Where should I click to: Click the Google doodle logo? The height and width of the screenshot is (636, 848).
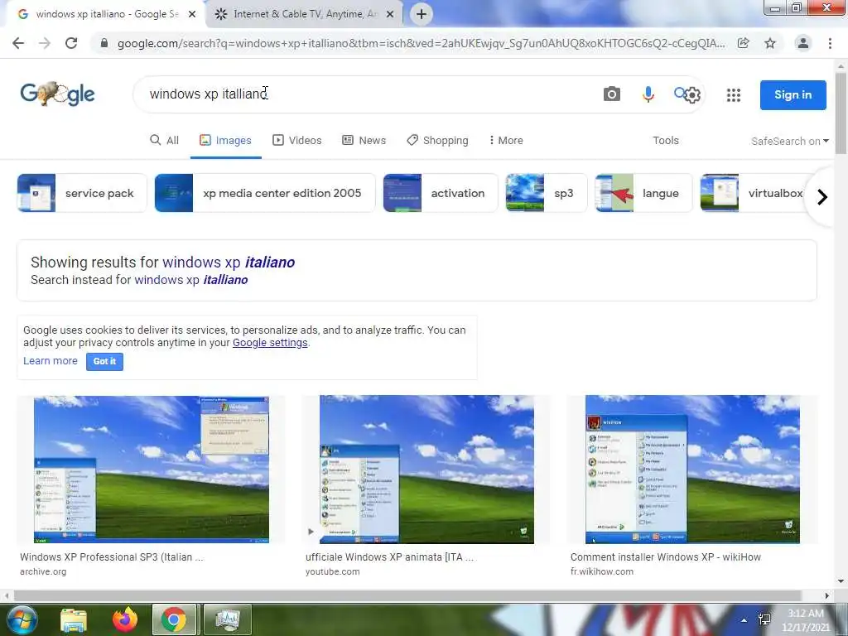pyautogui.click(x=57, y=94)
